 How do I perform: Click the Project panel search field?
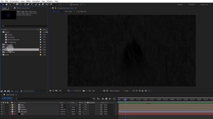pyautogui.click(x=24, y=26)
